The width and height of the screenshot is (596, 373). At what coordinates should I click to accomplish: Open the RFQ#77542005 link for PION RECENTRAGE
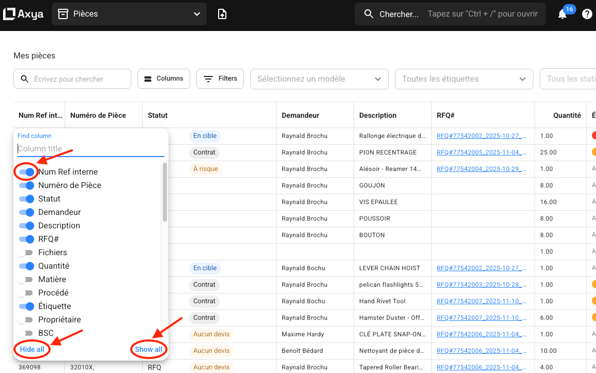[481, 152]
